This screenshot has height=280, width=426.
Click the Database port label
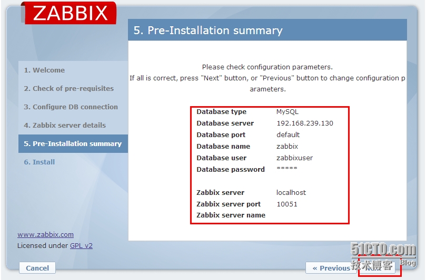coord(221,134)
